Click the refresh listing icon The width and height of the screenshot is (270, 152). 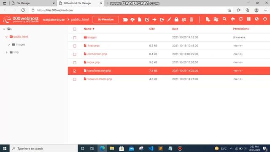click(241, 19)
